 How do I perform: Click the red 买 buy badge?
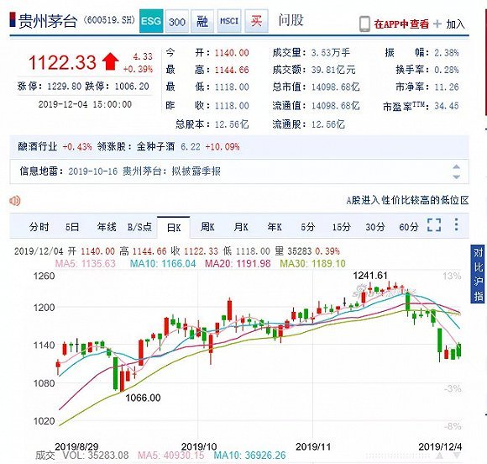pyautogui.click(x=256, y=21)
